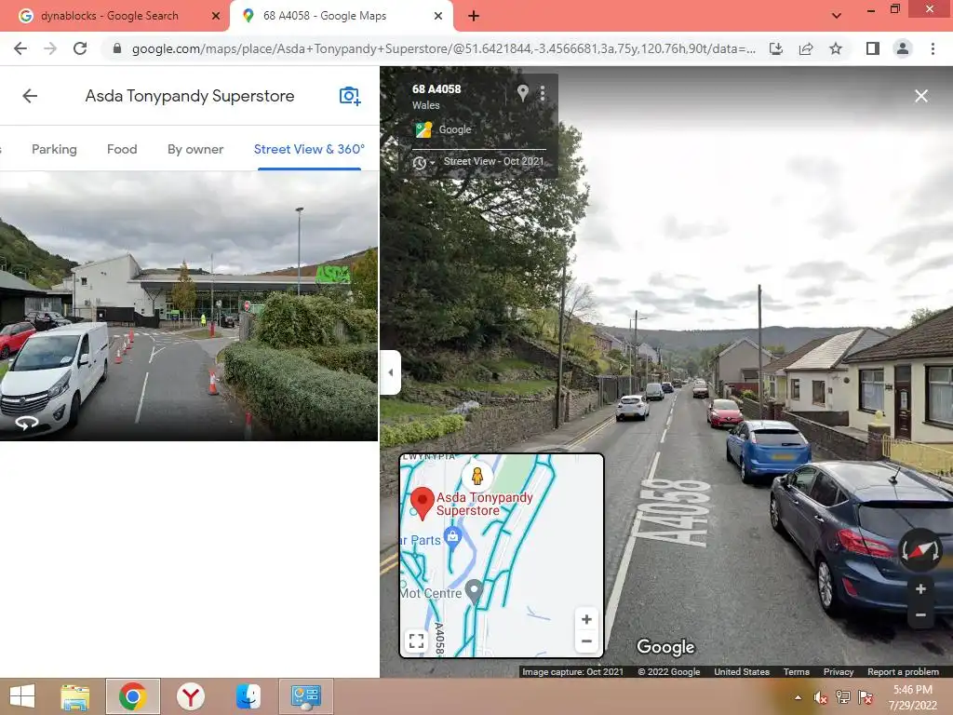Close the 68 A4058 Google Maps tab
The height and width of the screenshot is (715, 953).
pos(438,17)
